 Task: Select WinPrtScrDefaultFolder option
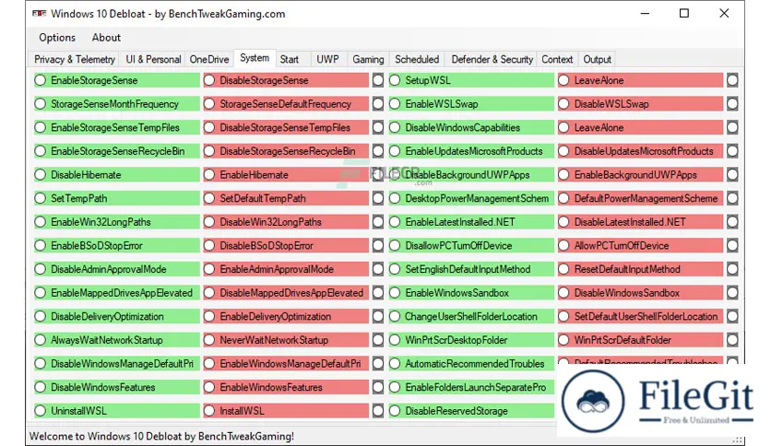(x=640, y=340)
